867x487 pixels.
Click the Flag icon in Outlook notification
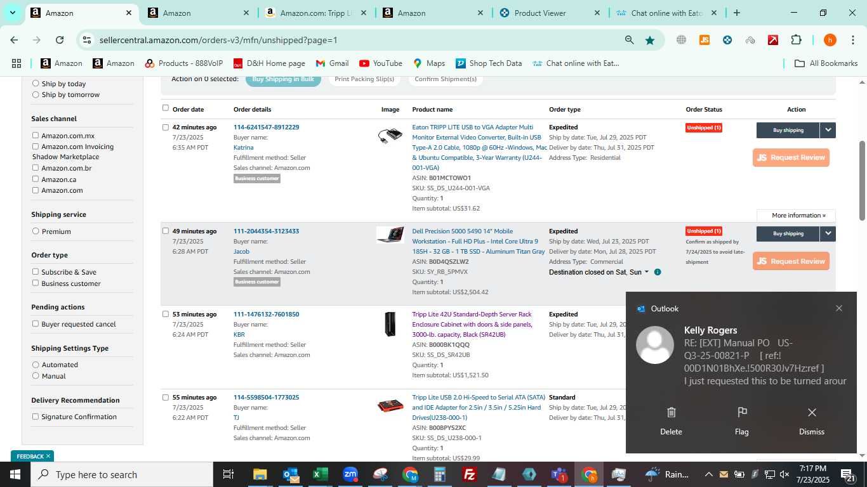click(742, 413)
